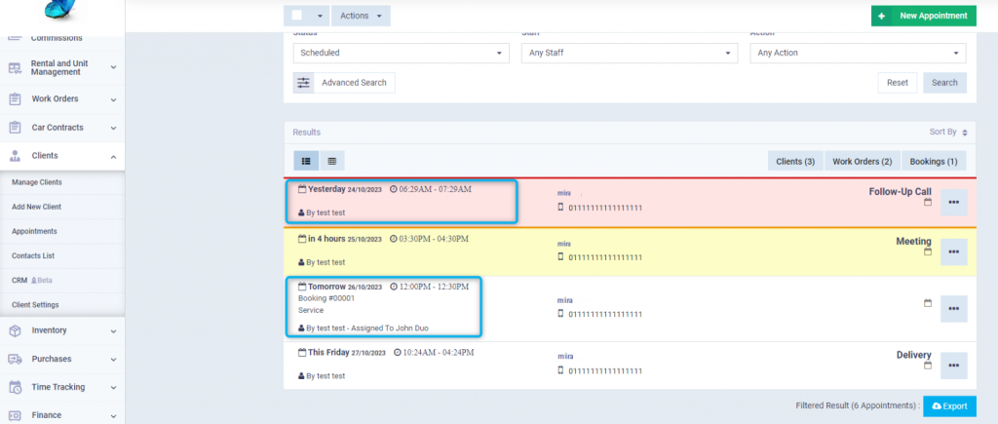
Task: Switch to table grid view icon
Action: pos(331,161)
